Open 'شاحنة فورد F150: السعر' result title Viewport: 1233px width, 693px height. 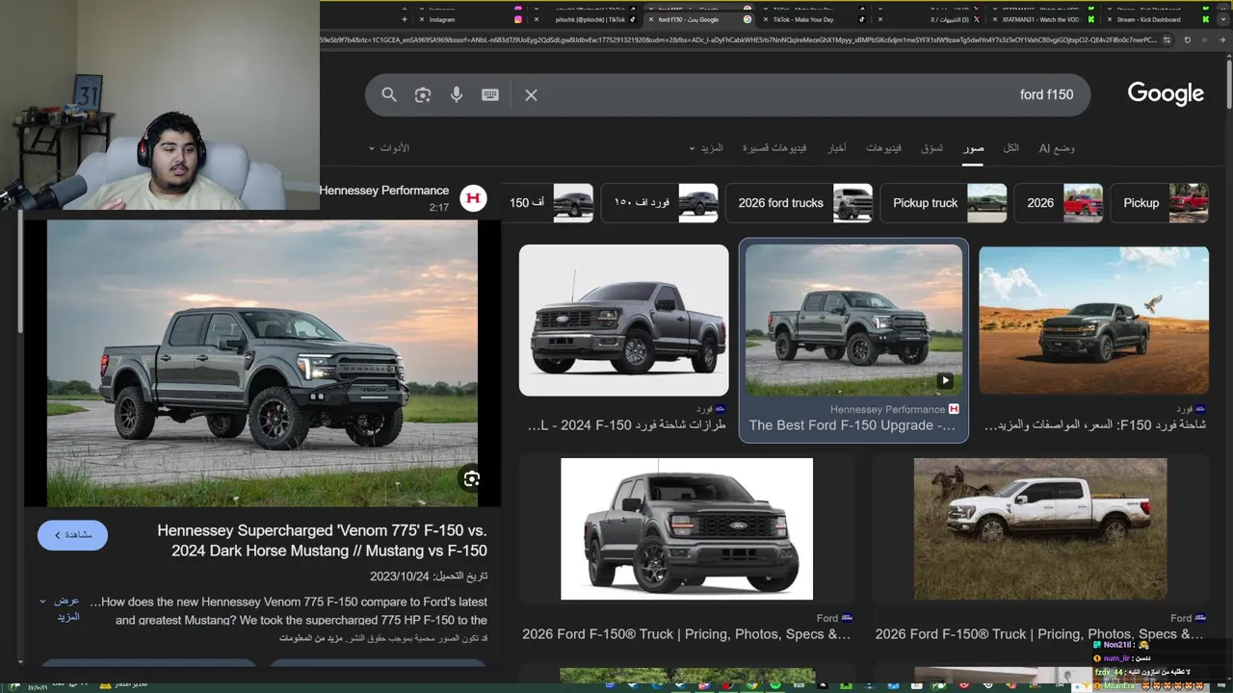coord(1095,424)
